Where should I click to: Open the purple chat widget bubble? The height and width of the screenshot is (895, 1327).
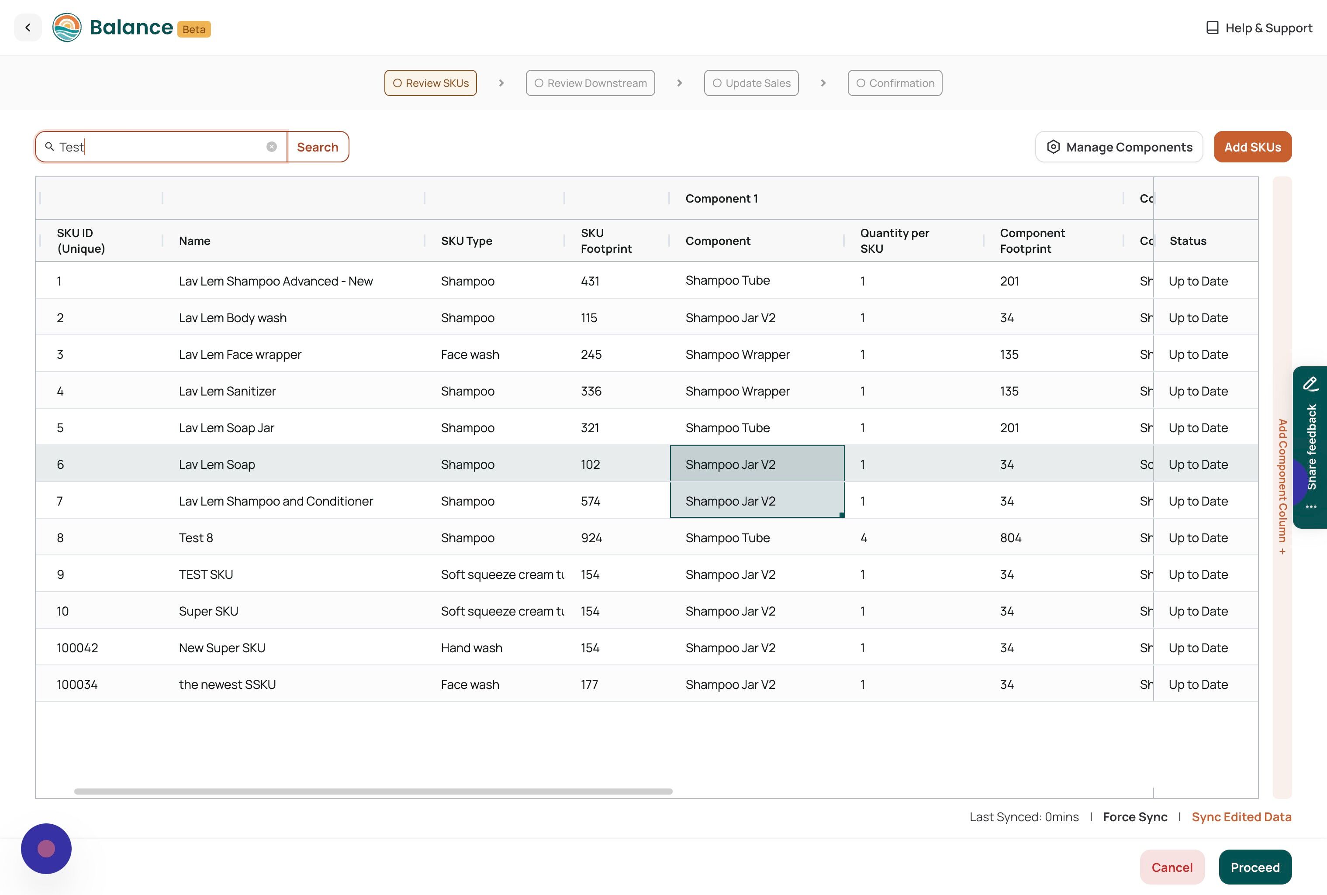(46, 848)
